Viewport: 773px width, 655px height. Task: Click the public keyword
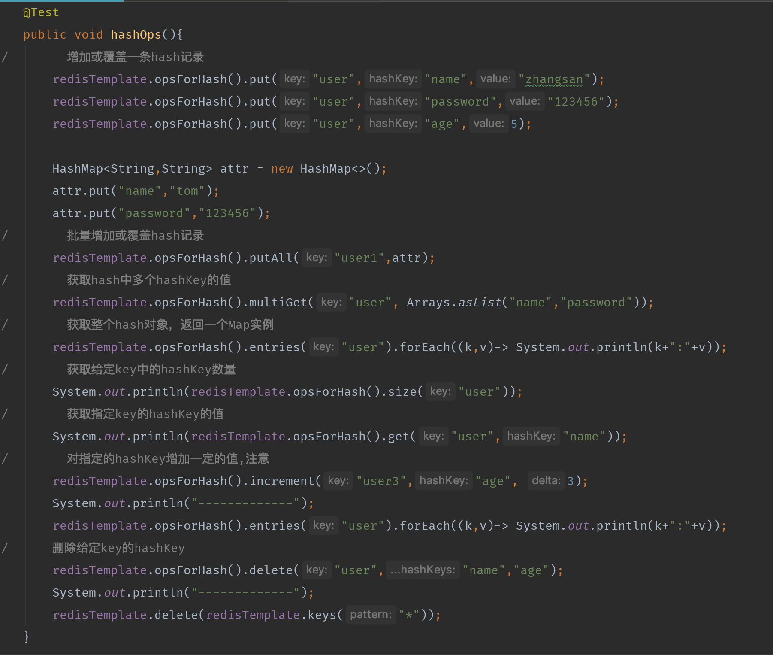click(45, 35)
